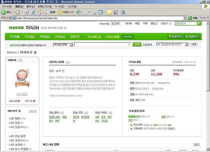Open the Mail envelope toolbar icon
This screenshot has width=210, height=152.
87,12
